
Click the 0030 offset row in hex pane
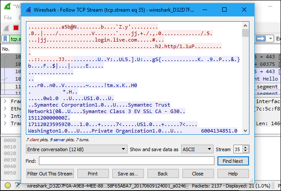10,160
